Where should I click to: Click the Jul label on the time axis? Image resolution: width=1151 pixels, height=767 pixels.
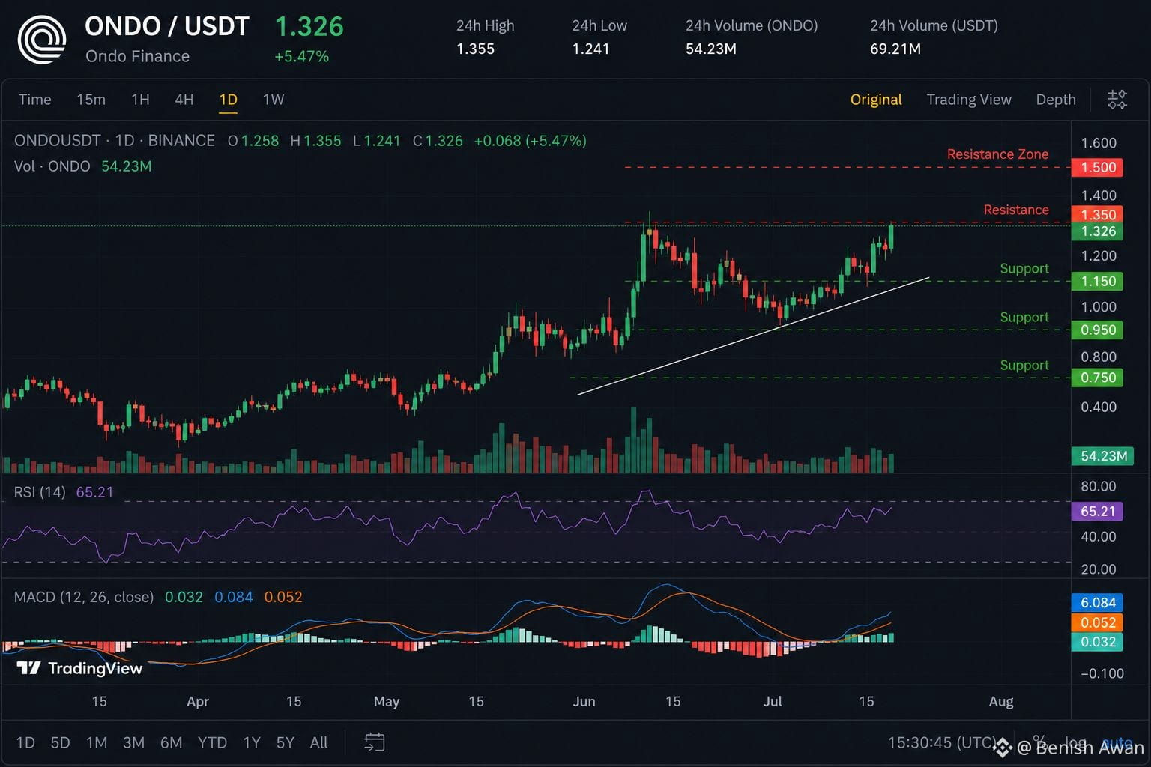point(773,701)
